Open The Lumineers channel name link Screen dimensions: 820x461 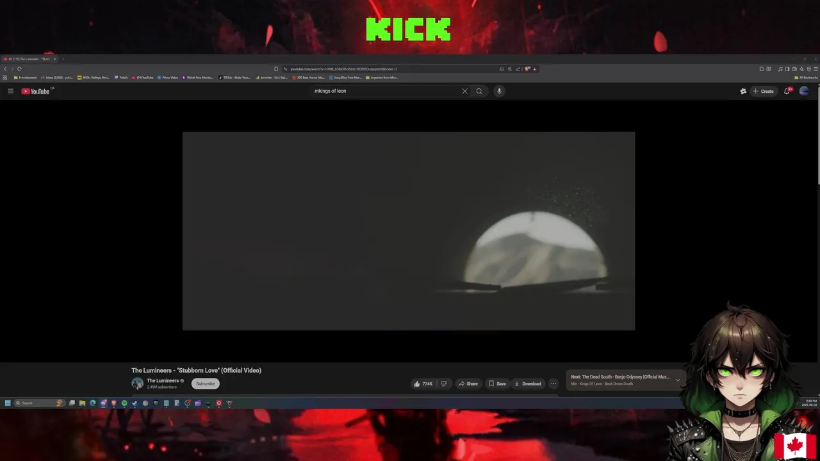point(163,380)
